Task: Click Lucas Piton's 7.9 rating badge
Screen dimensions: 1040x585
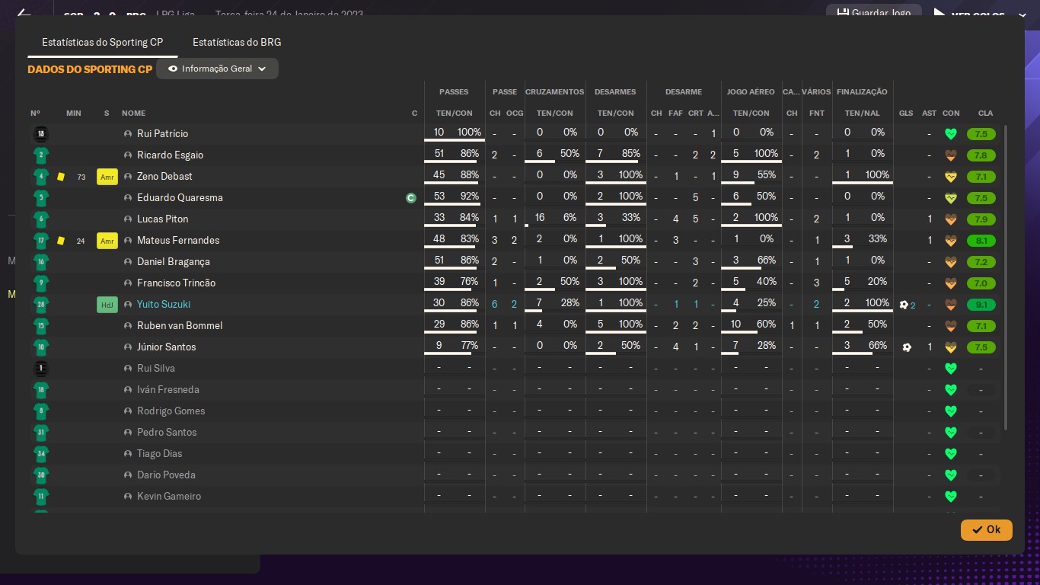Action: coord(981,219)
